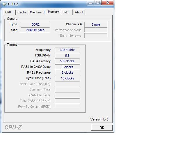
Task: Click the empty Performance Mode field
Action: (x=96, y=30)
